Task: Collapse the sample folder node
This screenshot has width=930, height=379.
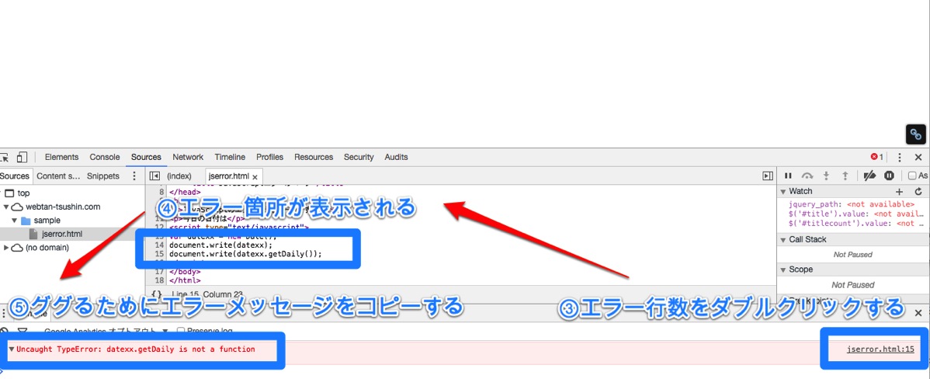Action: (x=14, y=221)
